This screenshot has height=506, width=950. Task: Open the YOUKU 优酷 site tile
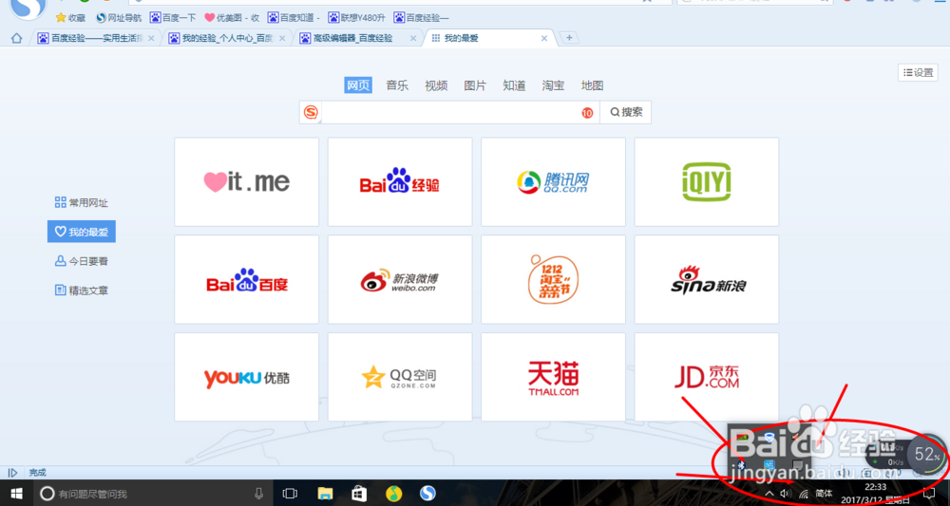click(x=247, y=377)
